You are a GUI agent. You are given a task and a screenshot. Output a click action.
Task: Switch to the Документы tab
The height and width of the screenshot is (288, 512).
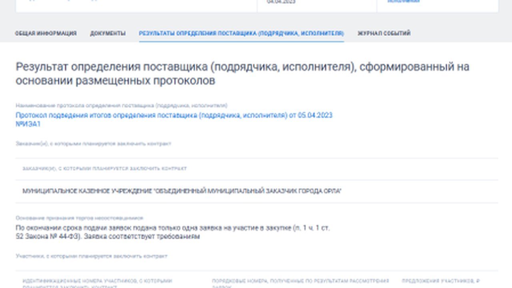pos(108,34)
